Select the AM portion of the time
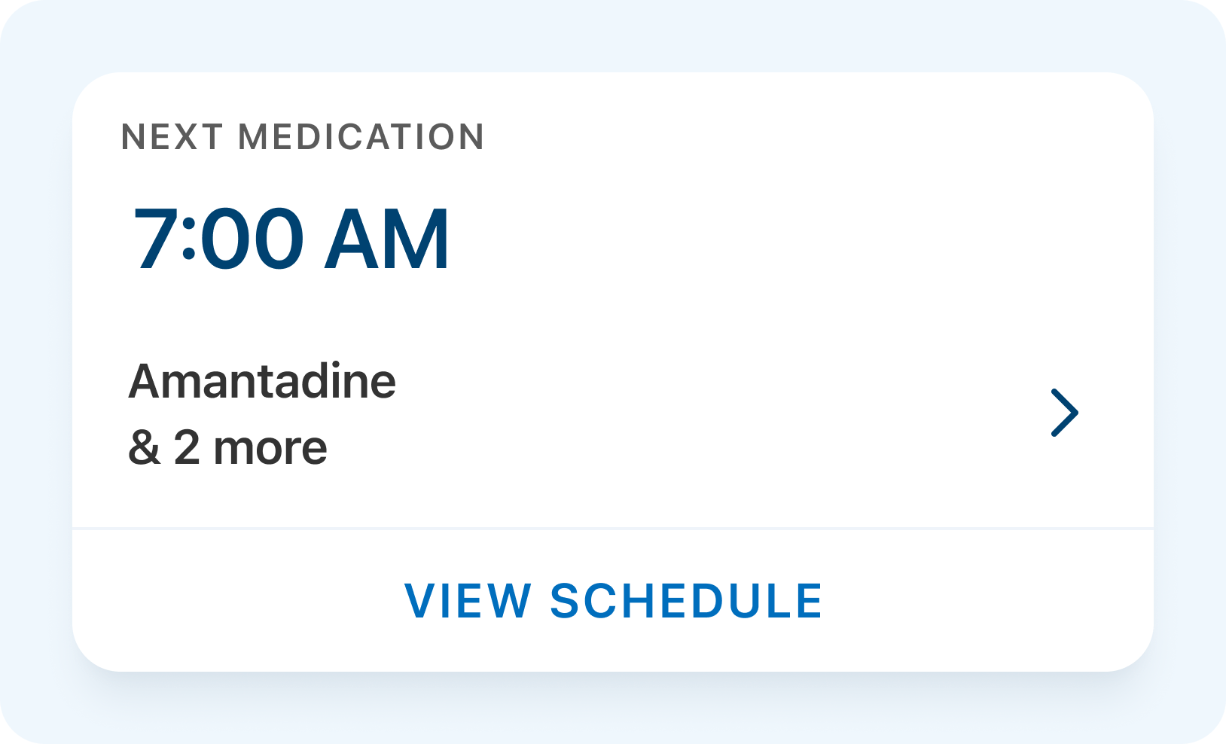The width and height of the screenshot is (1226, 744). pyautogui.click(x=387, y=239)
